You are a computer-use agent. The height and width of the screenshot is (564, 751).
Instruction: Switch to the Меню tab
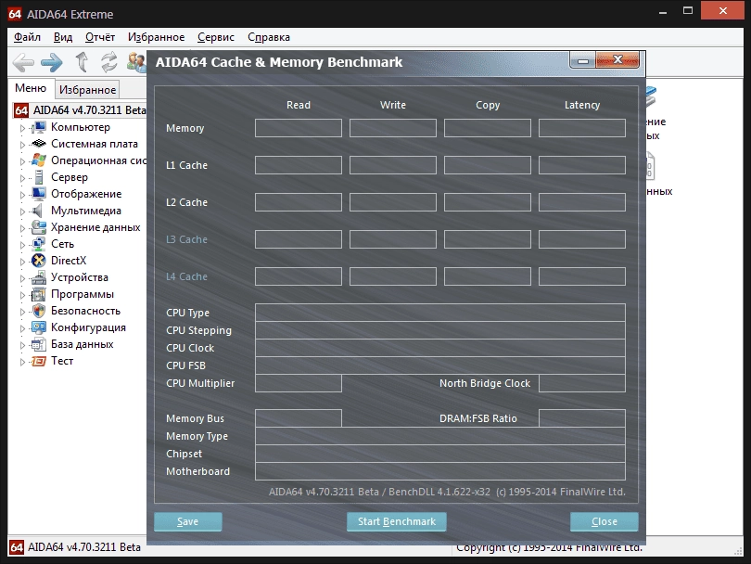[31, 88]
